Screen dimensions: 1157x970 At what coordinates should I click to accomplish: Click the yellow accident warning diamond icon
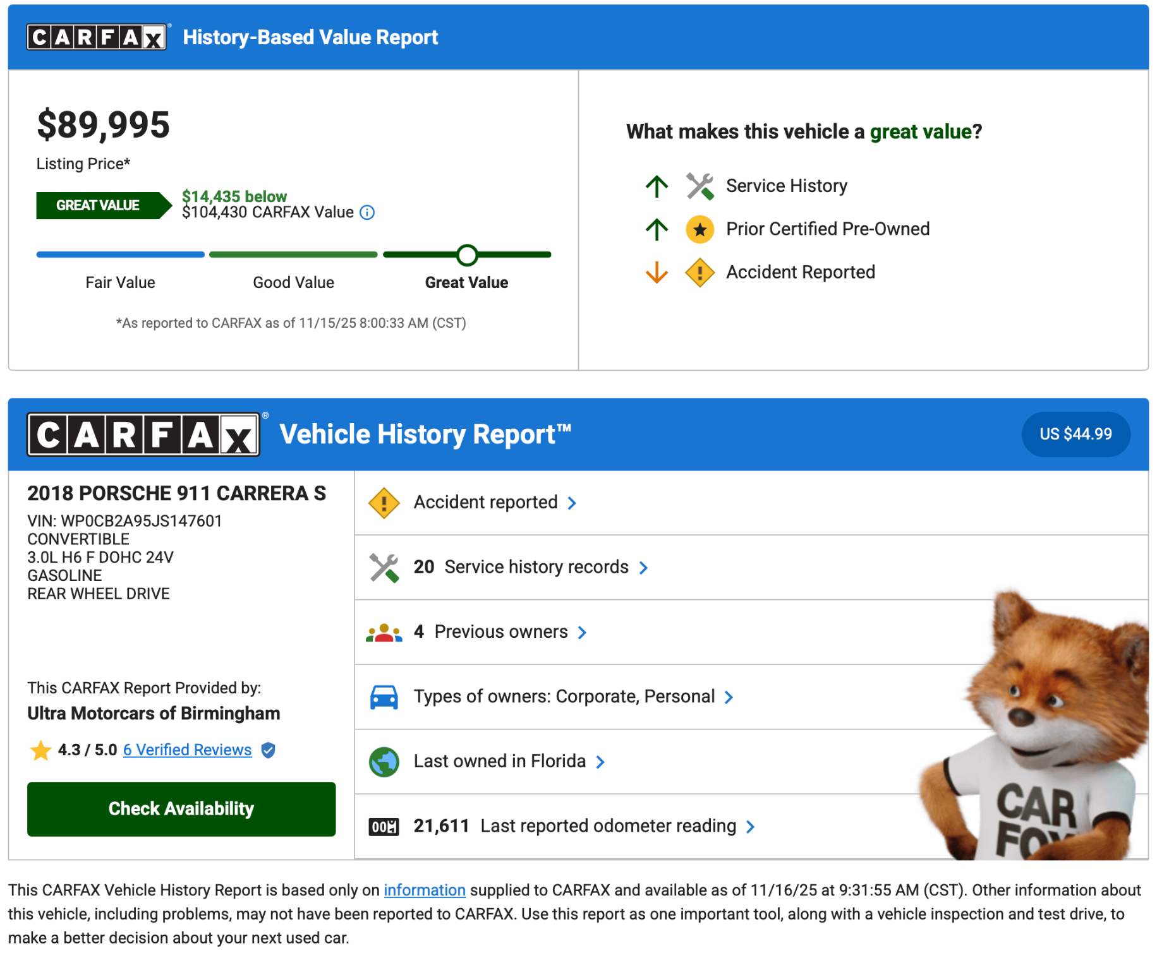[384, 503]
